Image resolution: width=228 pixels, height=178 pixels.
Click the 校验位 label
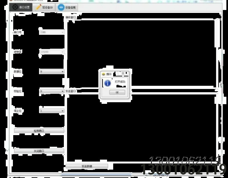point(18,91)
